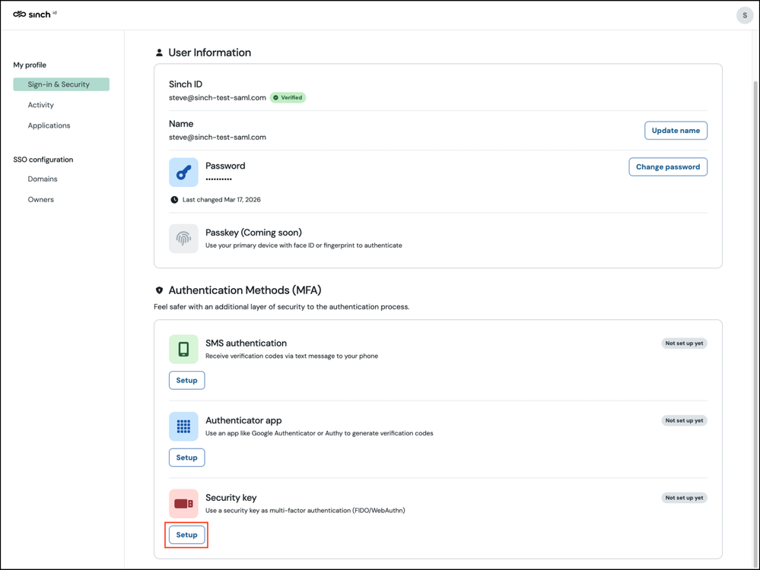Click the 'SSO configuration' sidebar heading

[43, 160]
